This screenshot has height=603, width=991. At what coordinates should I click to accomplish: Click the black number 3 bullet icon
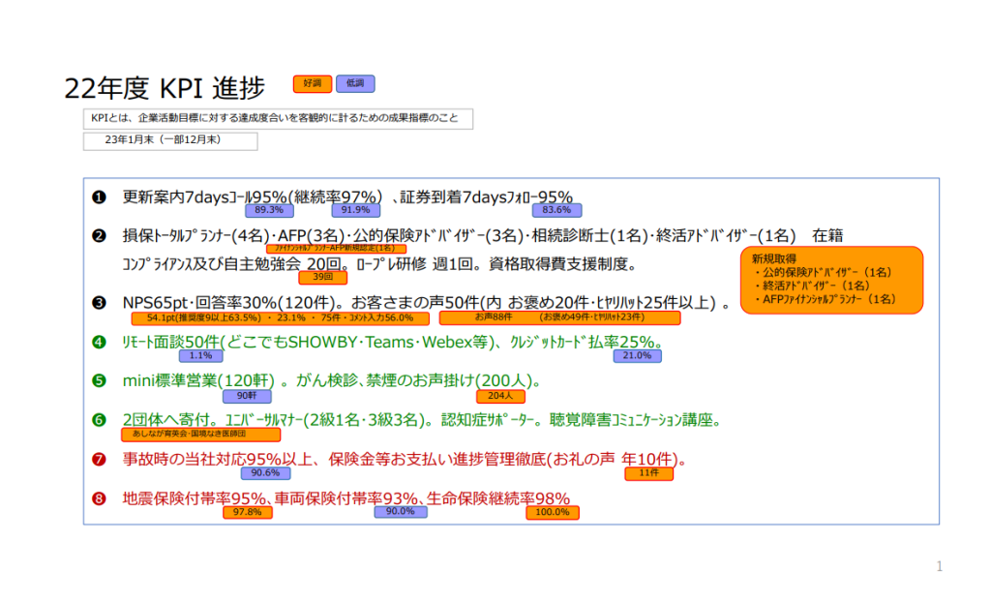coord(99,304)
